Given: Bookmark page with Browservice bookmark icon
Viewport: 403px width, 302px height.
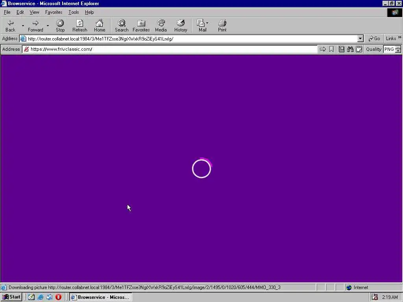Looking at the screenshot, I should 331,49.
